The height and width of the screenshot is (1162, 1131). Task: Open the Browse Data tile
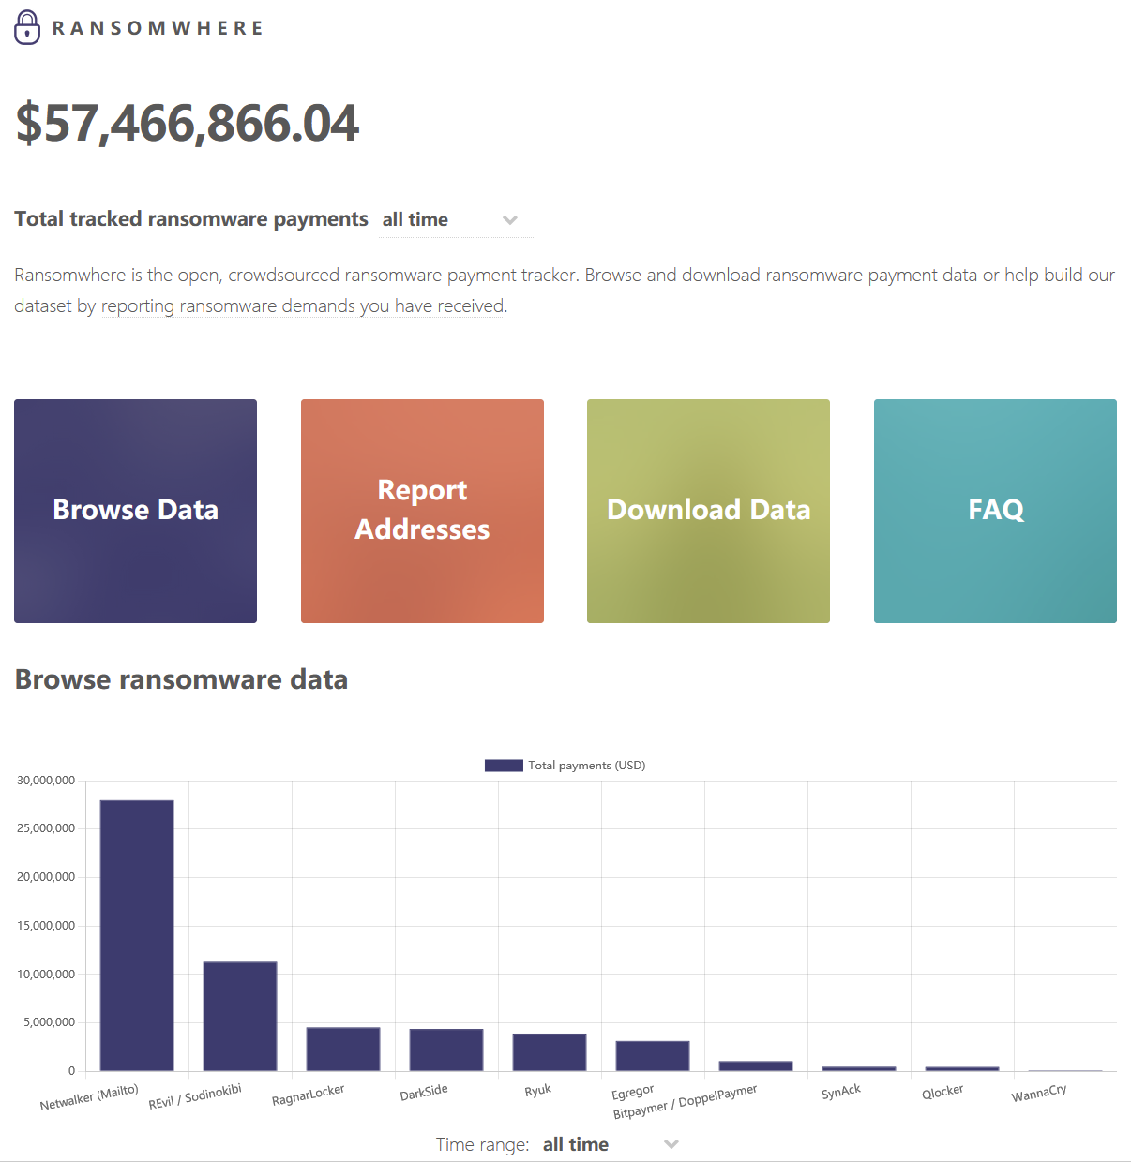tap(135, 511)
